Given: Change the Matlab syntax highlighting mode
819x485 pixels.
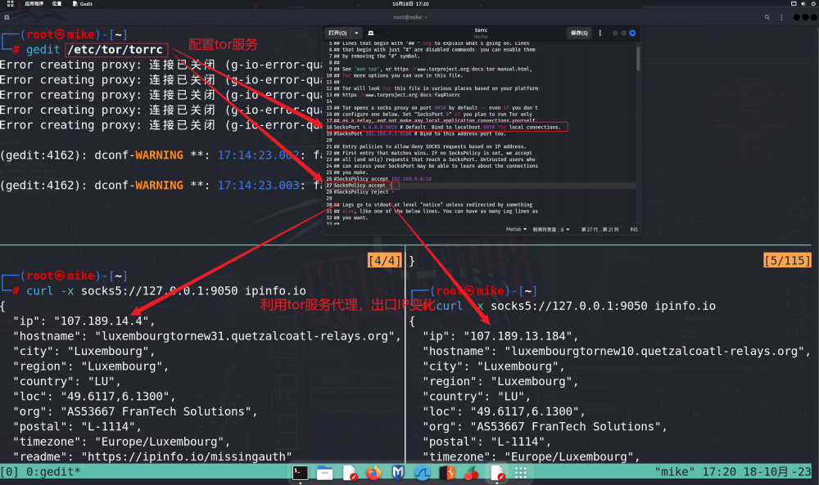Looking at the screenshot, I should click(516, 230).
